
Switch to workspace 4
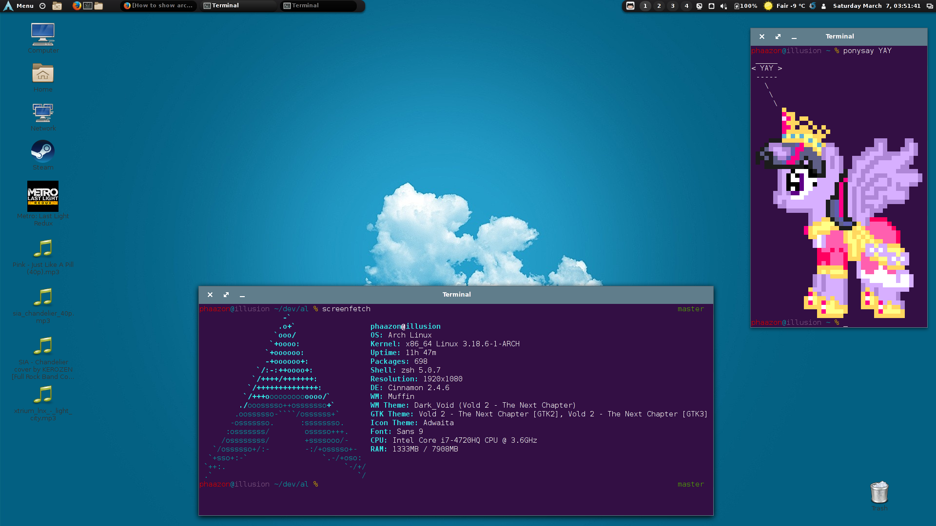pyautogui.click(x=686, y=6)
